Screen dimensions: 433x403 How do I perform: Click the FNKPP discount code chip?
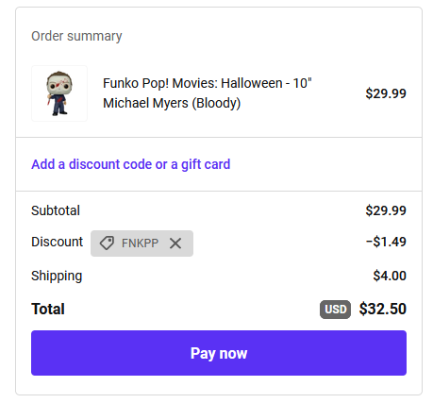coord(142,243)
